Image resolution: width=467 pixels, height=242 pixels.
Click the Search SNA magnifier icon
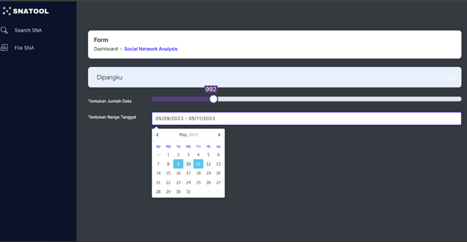point(5,31)
